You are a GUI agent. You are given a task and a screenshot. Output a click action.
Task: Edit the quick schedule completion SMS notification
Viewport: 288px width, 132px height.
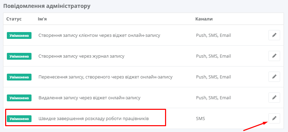click(x=274, y=118)
